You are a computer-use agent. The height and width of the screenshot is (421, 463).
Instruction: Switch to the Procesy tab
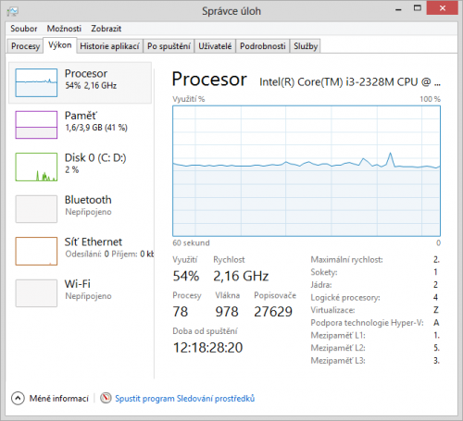pyautogui.click(x=25, y=46)
